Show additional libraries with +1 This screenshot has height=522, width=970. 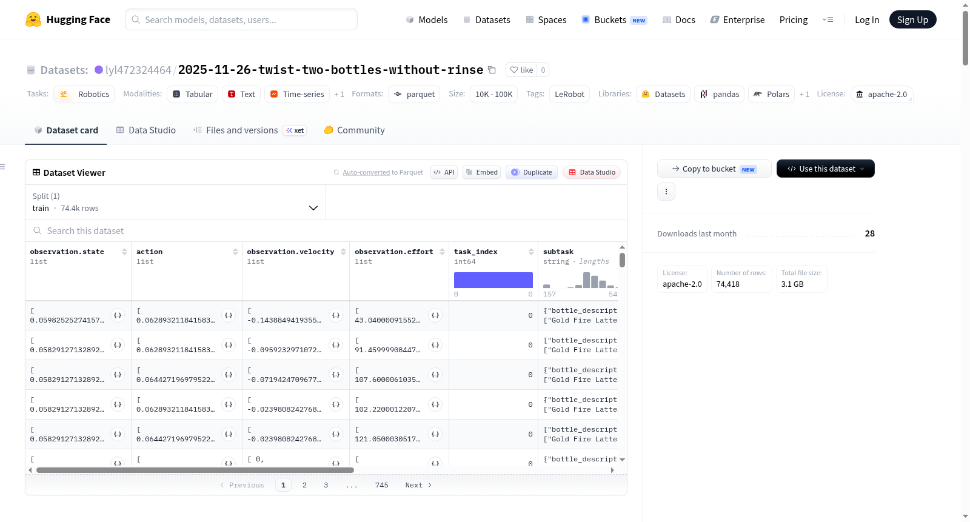click(804, 94)
